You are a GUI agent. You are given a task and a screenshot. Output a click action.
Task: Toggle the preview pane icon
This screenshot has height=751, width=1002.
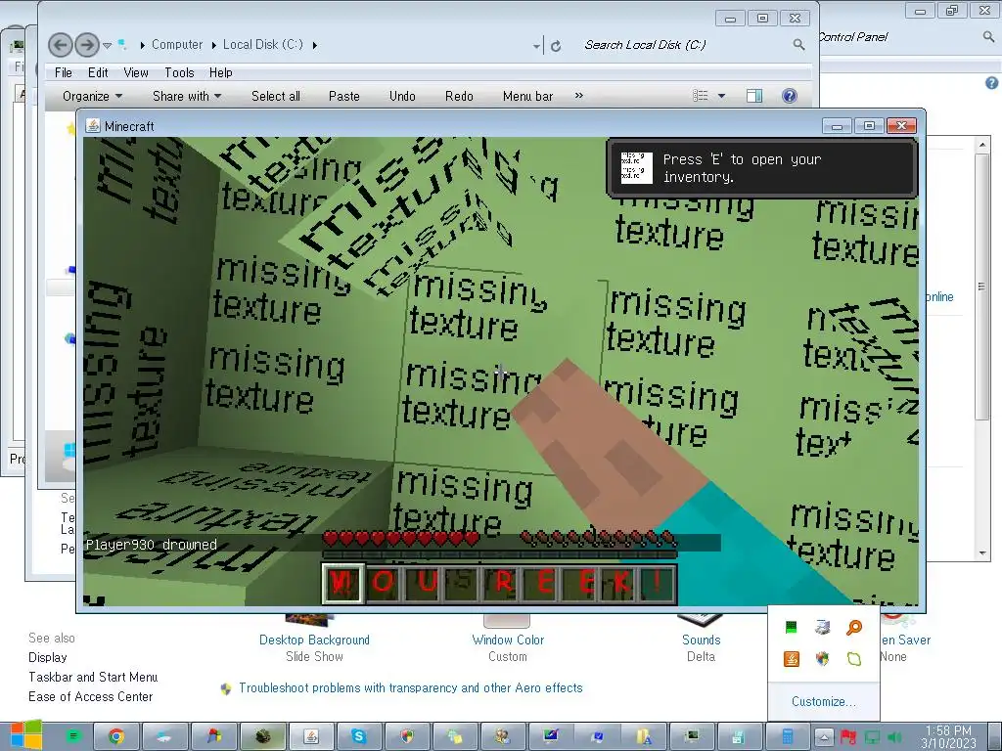tap(754, 96)
